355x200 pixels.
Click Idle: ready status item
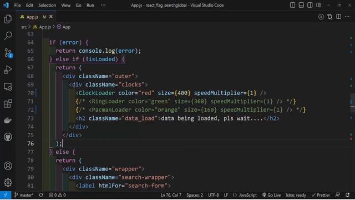pos(296,195)
